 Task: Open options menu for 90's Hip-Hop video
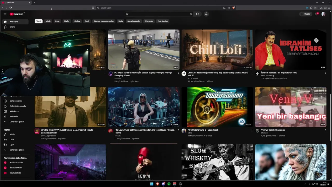tap(105, 130)
